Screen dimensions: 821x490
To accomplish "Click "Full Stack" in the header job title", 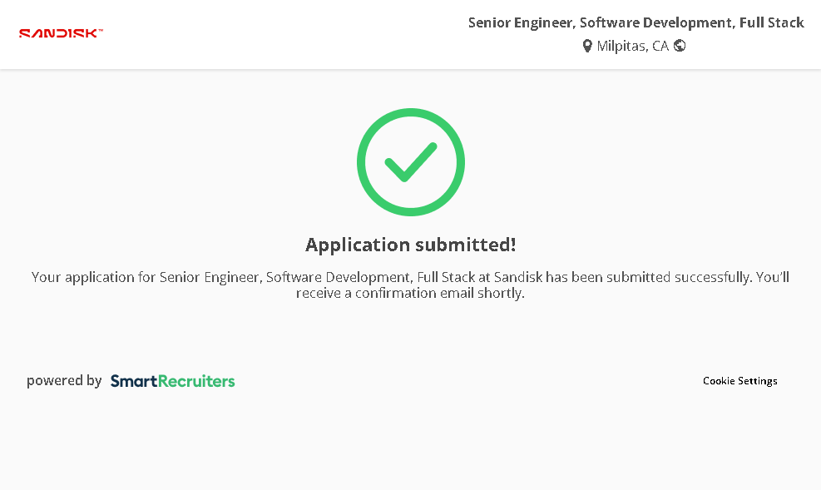I will (x=771, y=22).
